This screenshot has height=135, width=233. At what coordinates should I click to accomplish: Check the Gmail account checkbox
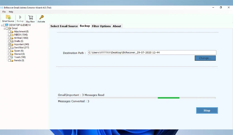[x=7, y=28]
